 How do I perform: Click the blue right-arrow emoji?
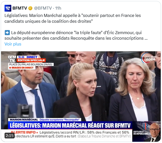(x=7, y=33)
